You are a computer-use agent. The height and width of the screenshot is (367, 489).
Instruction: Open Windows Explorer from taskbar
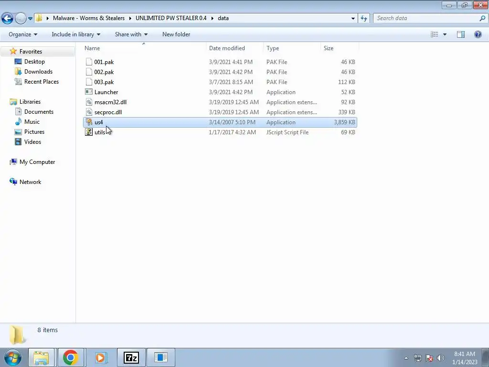(41, 357)
